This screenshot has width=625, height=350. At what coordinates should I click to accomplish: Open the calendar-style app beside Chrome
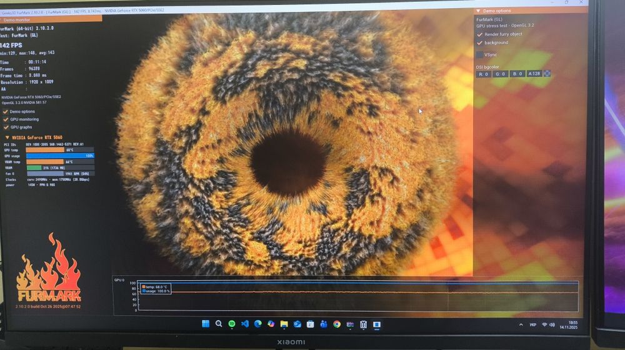pos(350,325)
